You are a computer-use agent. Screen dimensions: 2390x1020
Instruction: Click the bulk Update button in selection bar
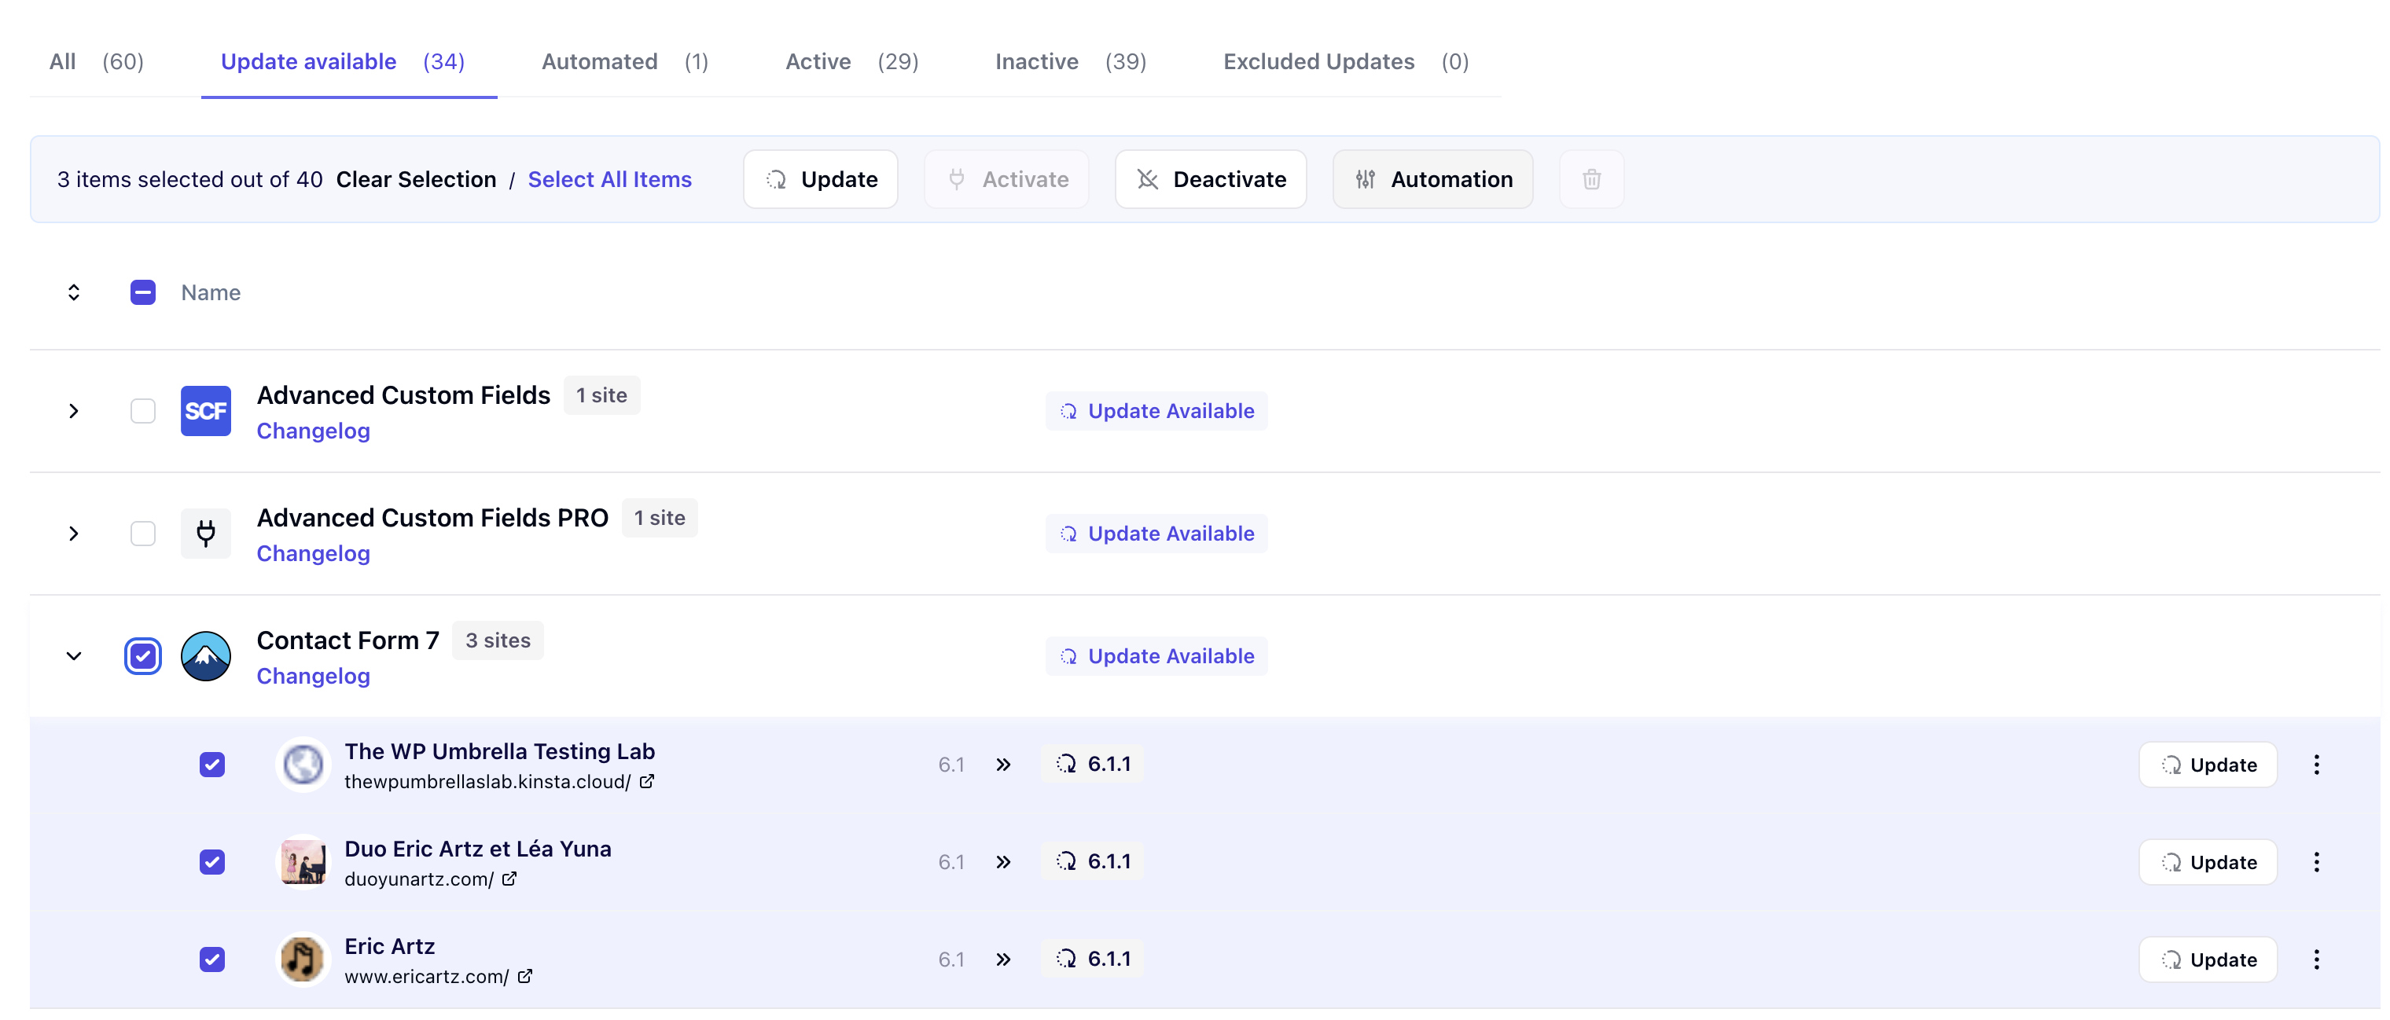tap(821, 179)
